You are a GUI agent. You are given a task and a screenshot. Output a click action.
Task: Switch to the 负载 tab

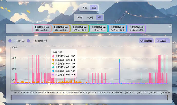(84, 8)
